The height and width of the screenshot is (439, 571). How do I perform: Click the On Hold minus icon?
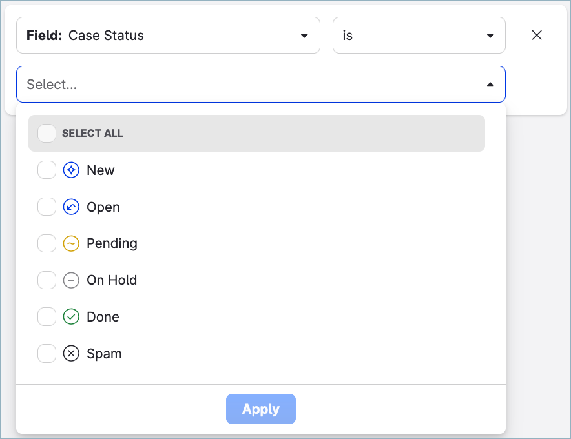tap(71, 281)
